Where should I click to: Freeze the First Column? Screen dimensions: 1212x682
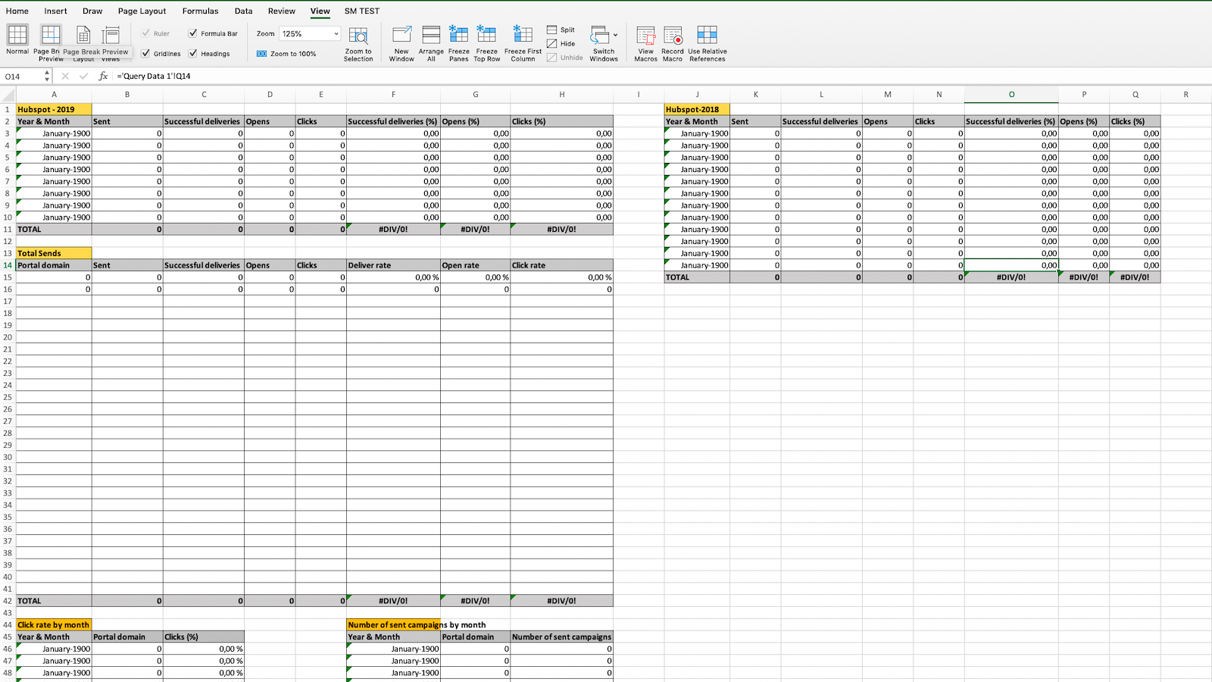click(523, 42)
